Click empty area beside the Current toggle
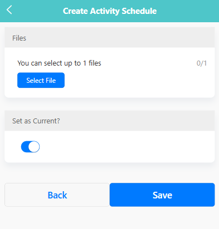 point(126,147)
